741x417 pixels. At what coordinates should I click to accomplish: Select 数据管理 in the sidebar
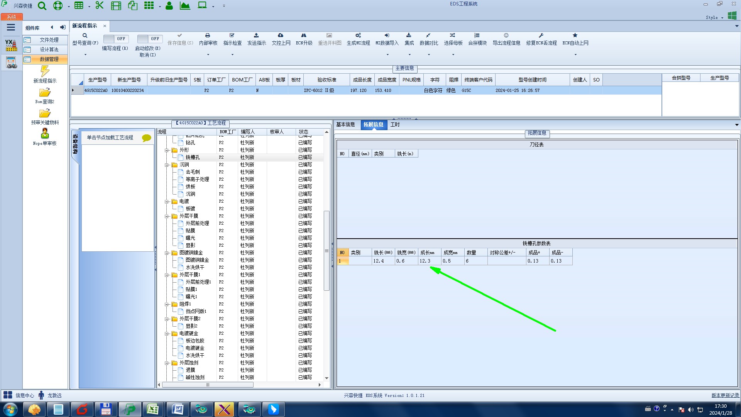pyautogui.click(x=49, y=59)
